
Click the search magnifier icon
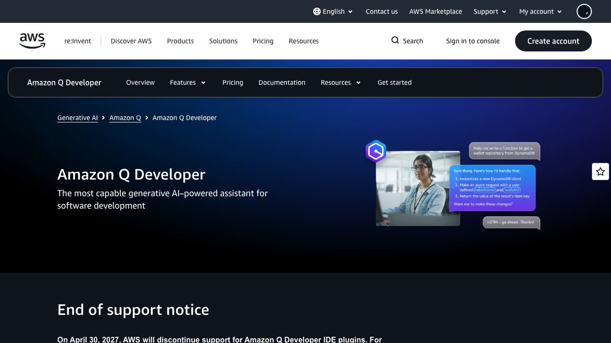tap(395, 40)
